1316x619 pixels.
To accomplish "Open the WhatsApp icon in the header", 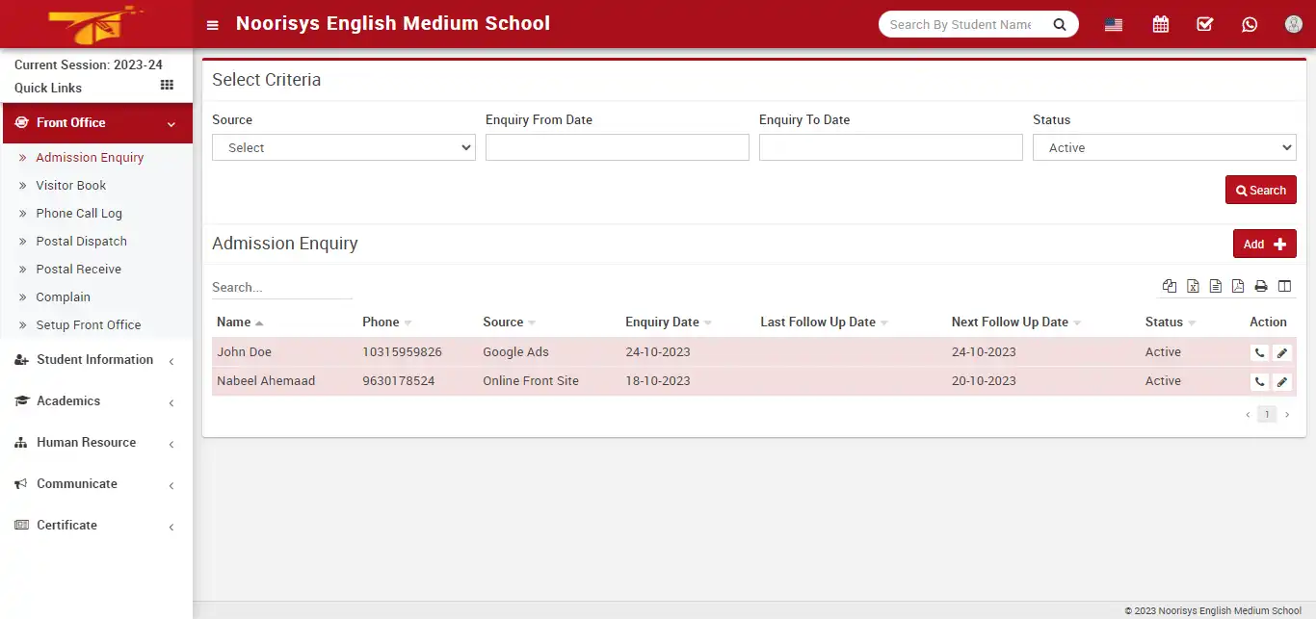I will pyautogui.click(x=1250, y=24).
